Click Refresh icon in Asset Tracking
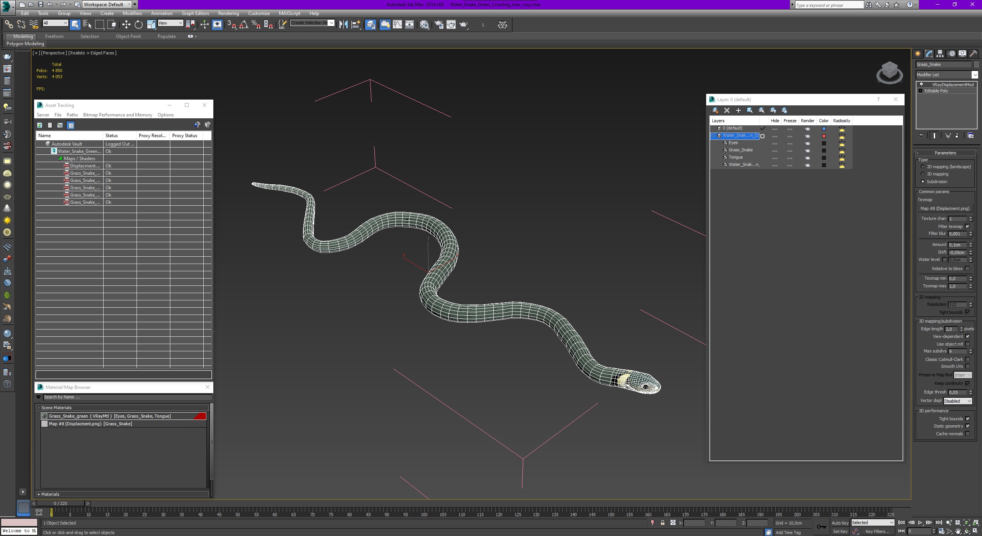 tap(40, 125)
